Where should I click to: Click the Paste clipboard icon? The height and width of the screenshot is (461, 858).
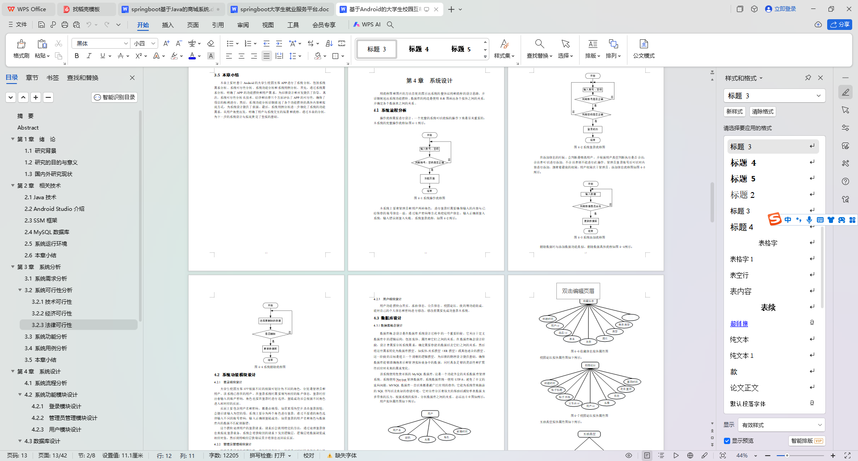(x=42, y=44)
